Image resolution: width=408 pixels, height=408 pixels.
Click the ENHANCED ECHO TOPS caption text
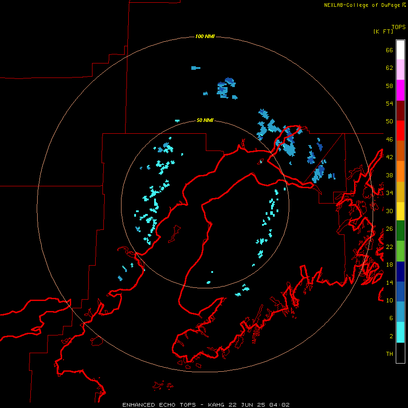(x=159, y=405)
